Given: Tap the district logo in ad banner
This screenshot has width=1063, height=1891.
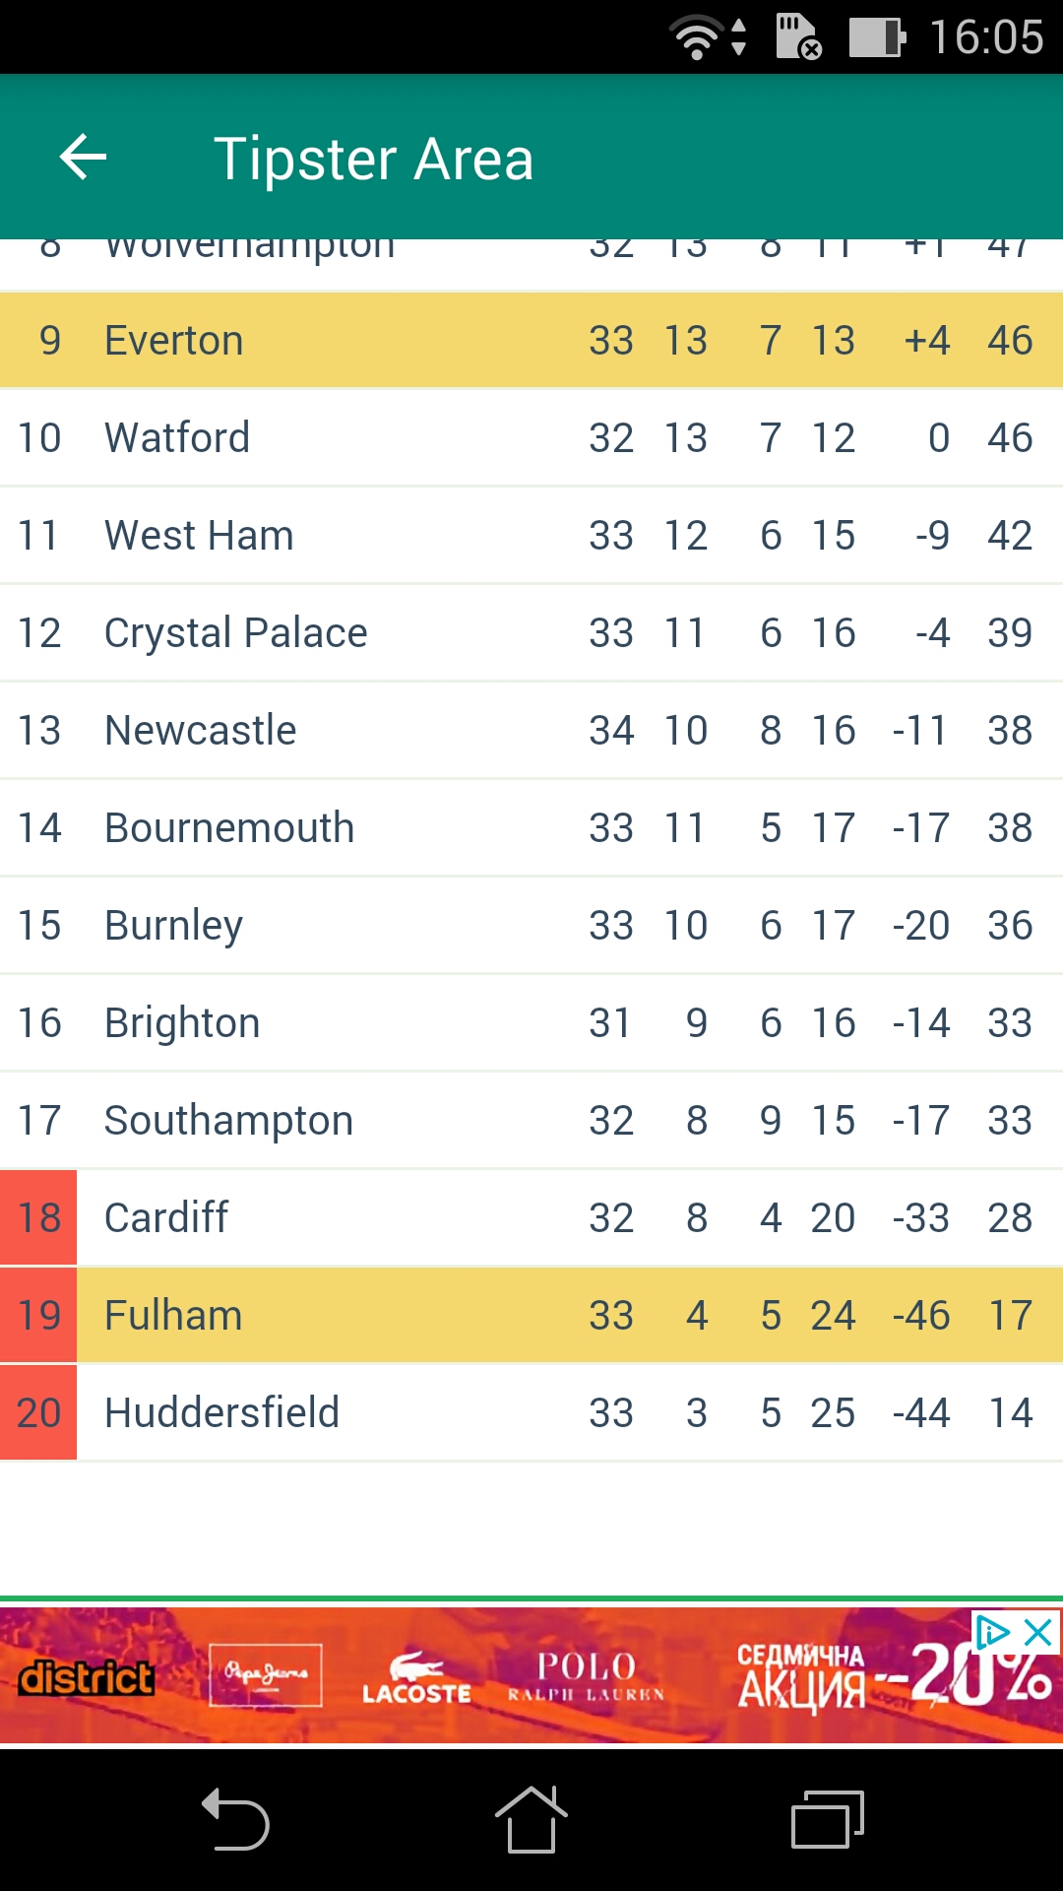Looking at the screenshot, I should (x=87, y=1677).
